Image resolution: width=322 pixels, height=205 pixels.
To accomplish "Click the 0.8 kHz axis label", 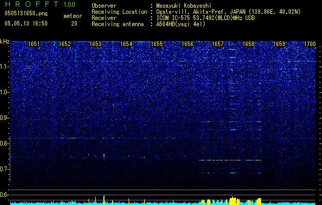I will tap(4, 143).
